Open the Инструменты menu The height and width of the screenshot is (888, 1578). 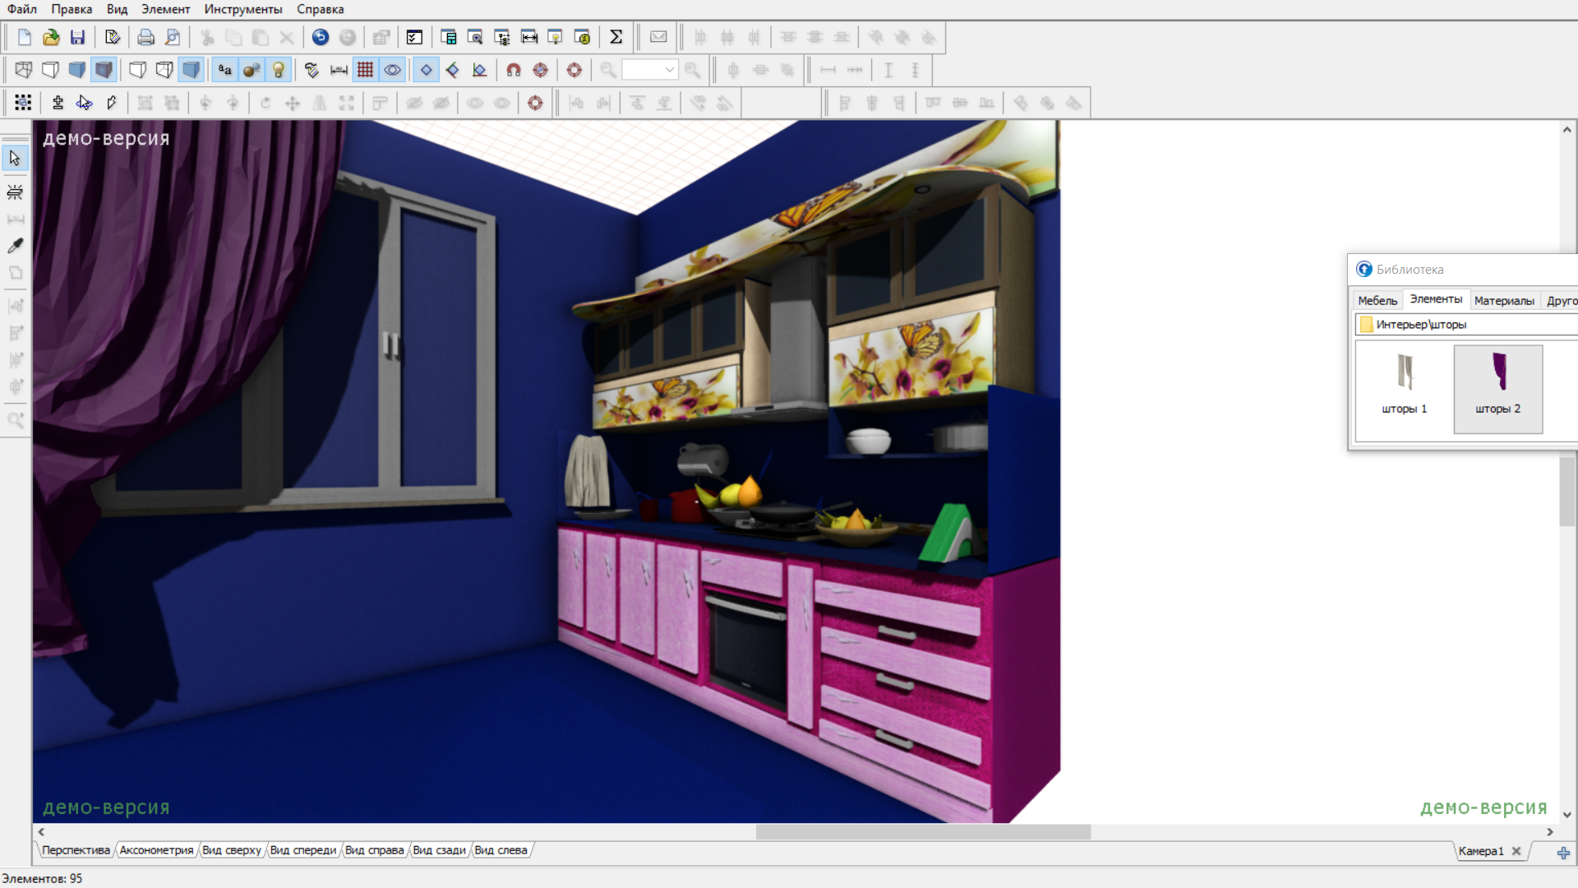pyautogui.click(x=243, y=9)
